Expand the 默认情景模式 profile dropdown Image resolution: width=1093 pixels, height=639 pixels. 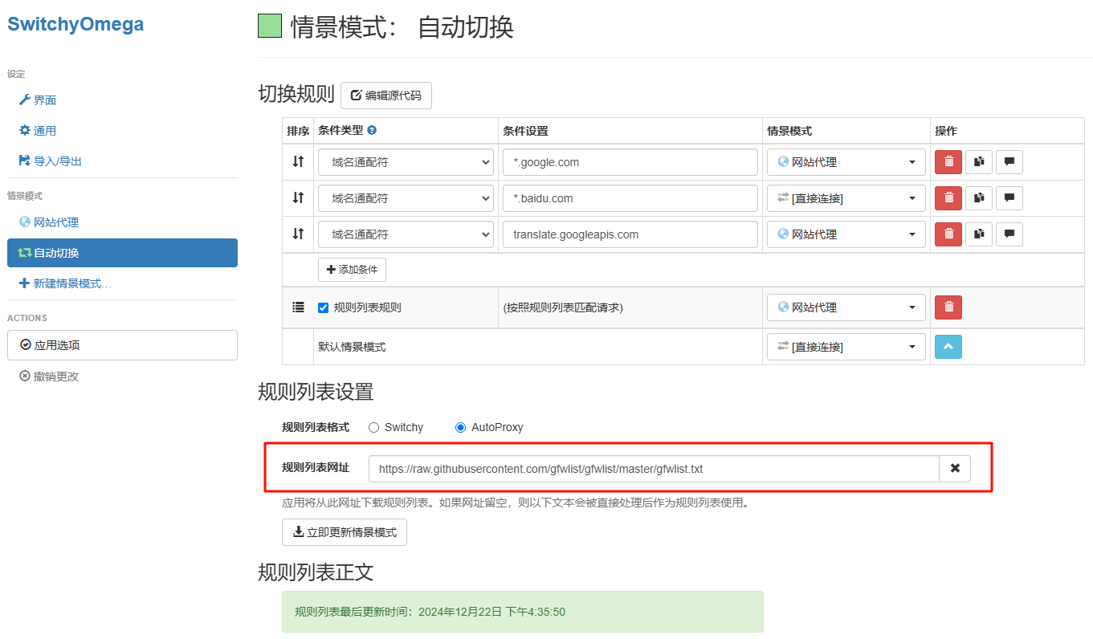point(846,347)
